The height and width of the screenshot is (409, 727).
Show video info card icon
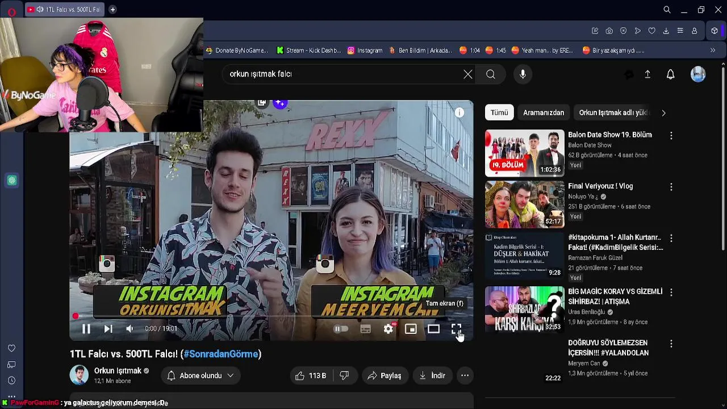(459, 112)
